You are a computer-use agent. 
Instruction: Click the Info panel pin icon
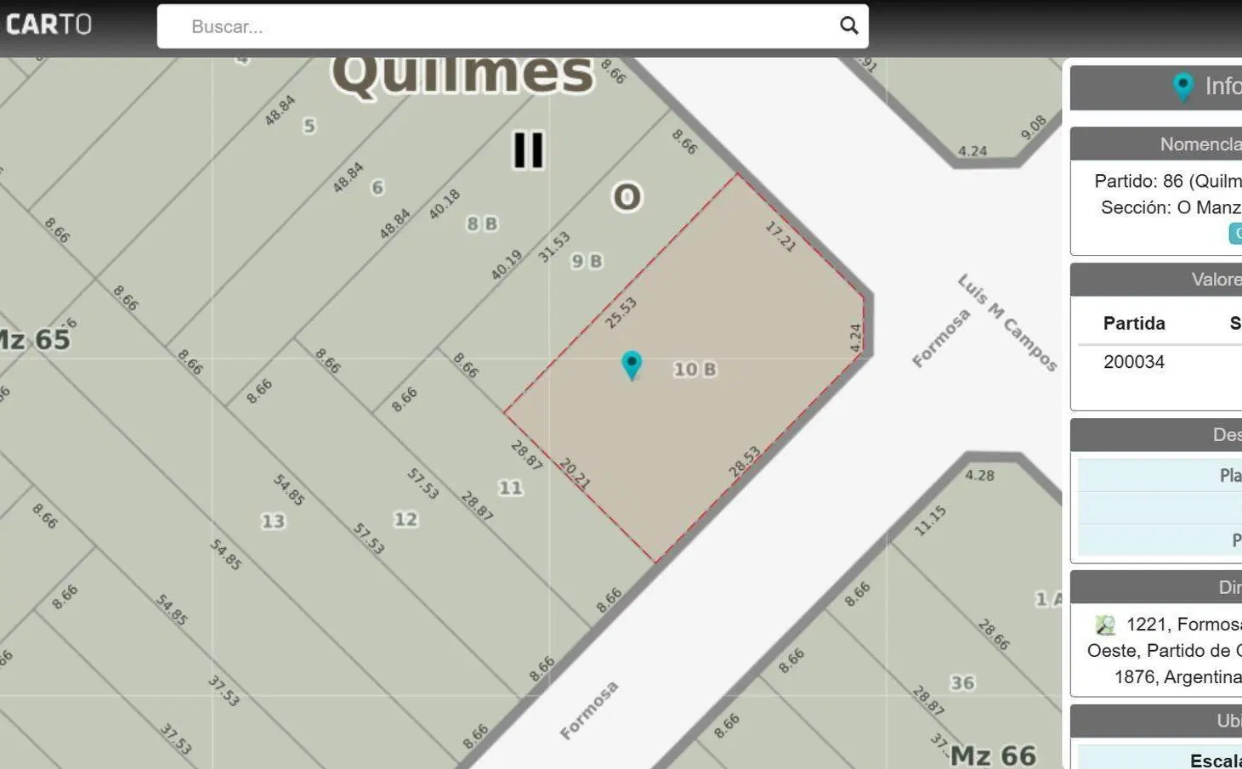click(x=1182, y=87)
